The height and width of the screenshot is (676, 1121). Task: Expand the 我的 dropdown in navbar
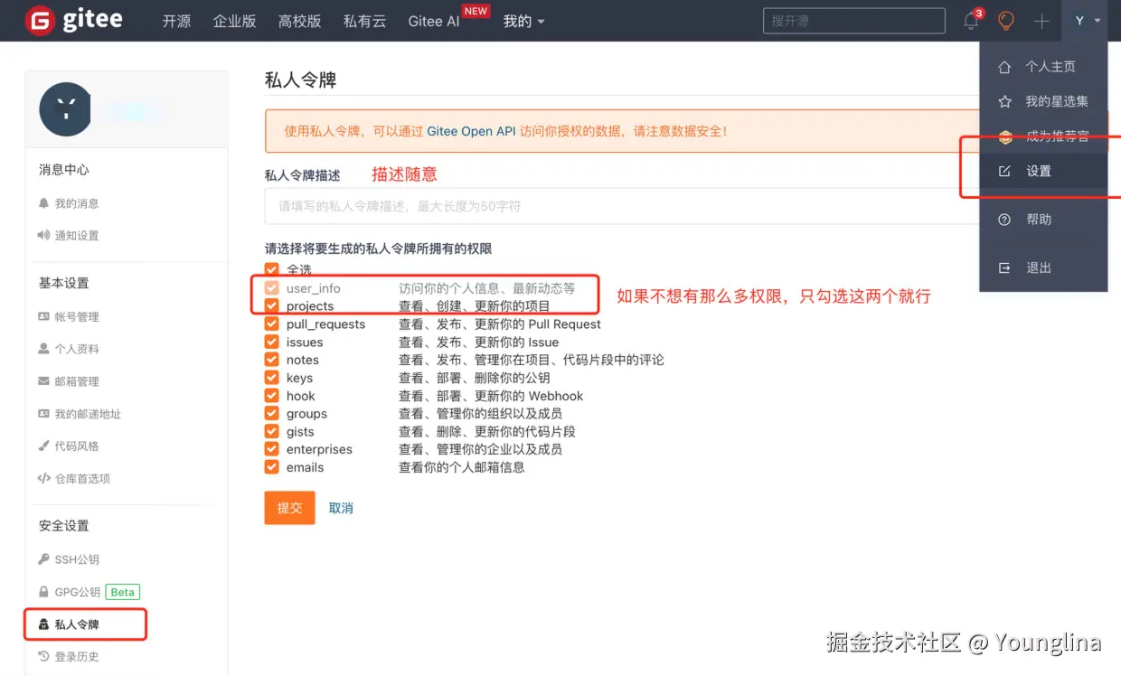click(523, 21)
